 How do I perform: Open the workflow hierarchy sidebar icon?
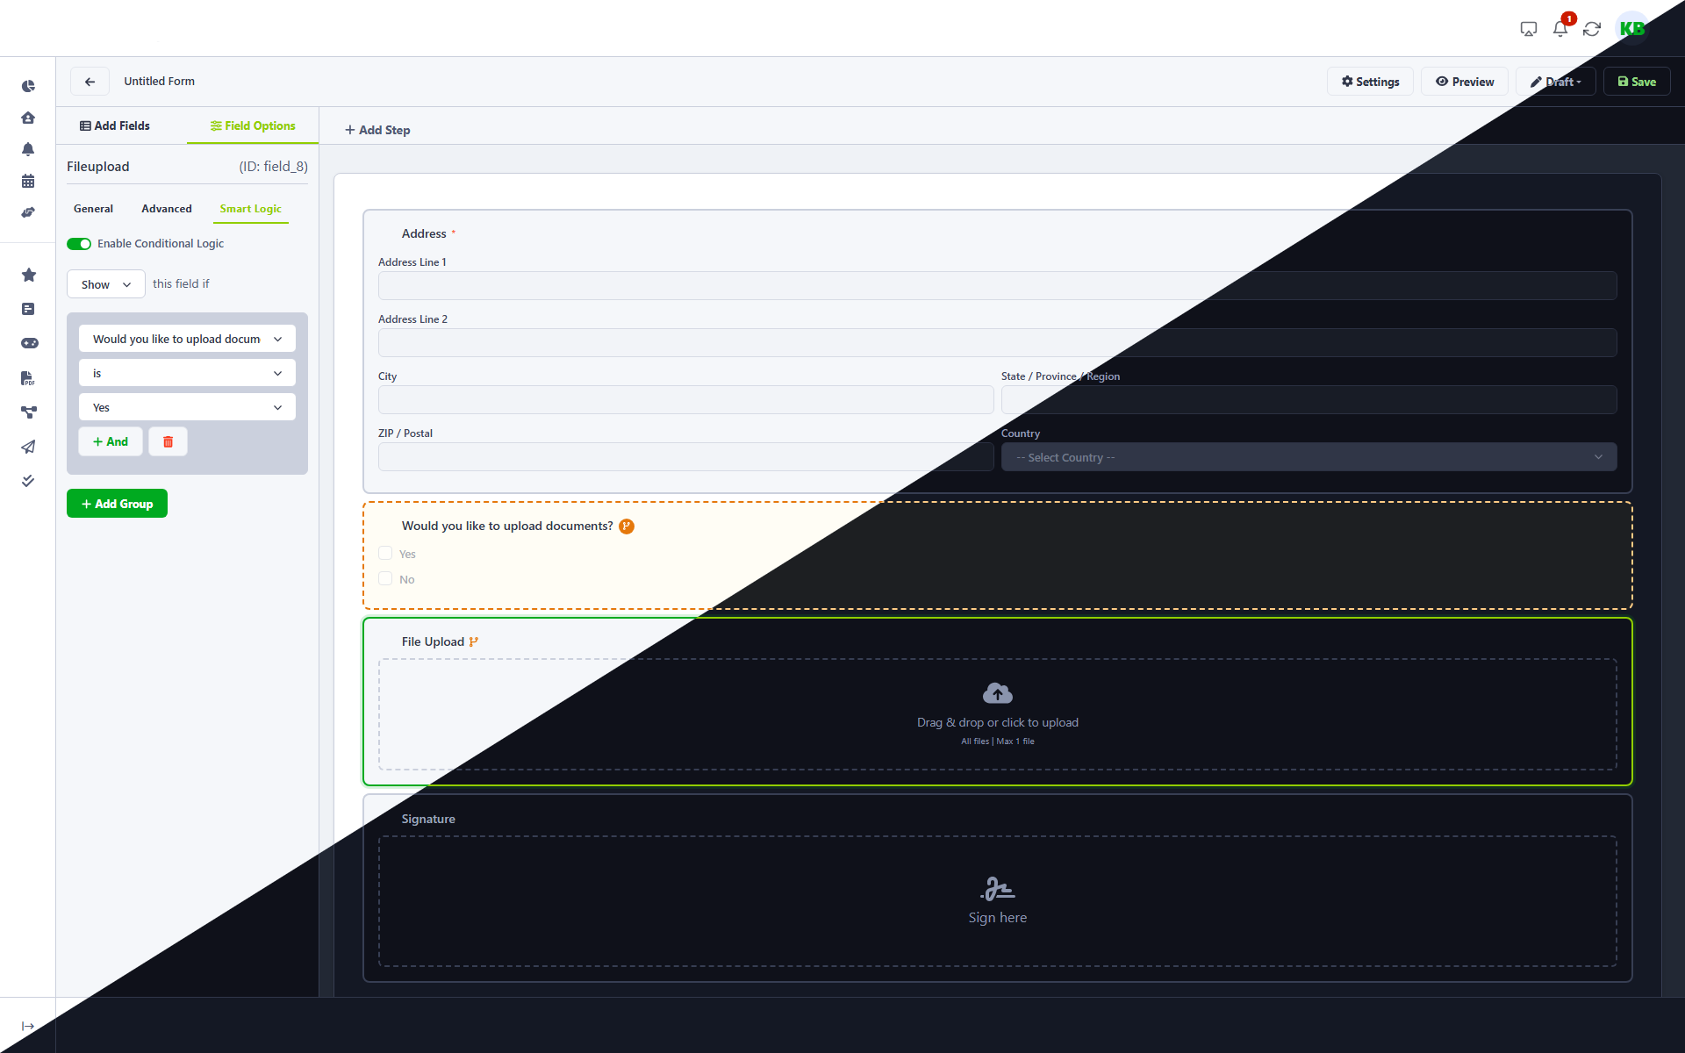[28, 412]
